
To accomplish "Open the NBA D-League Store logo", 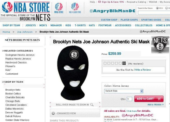I will point(75,8).
